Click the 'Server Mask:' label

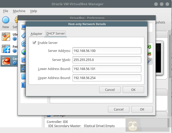61,60
